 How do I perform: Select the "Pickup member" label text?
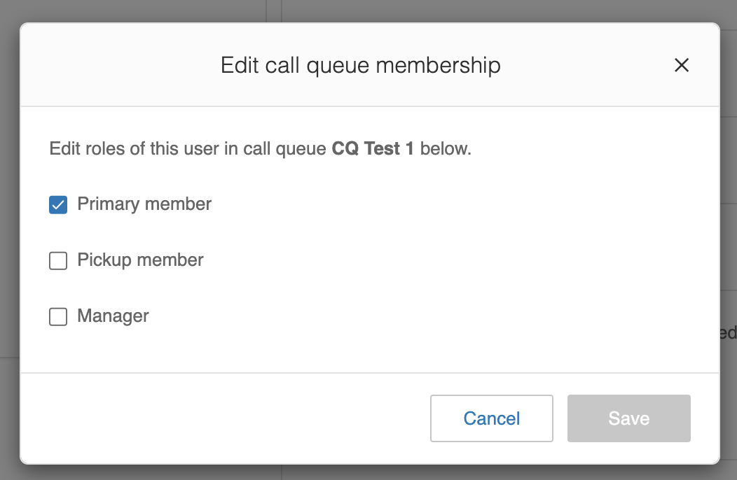140,260
